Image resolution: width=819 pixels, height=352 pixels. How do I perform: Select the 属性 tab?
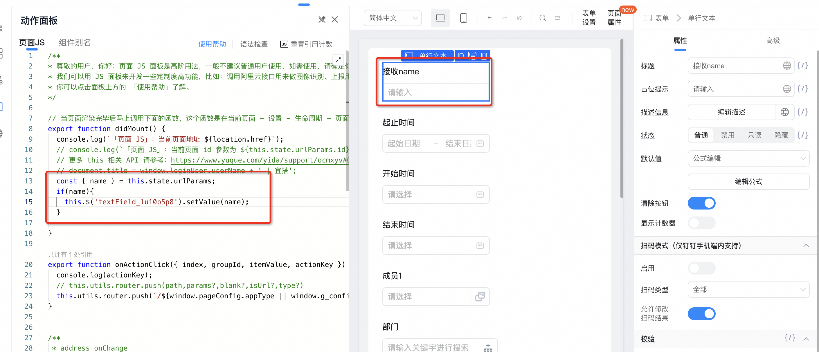(680, 41)
